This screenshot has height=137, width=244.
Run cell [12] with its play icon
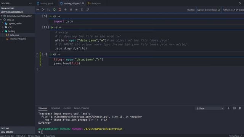[x=52, y=27]
